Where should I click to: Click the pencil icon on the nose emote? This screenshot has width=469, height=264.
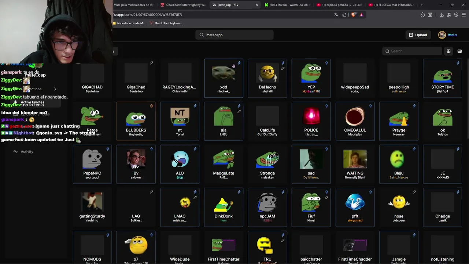pos(414,192)
